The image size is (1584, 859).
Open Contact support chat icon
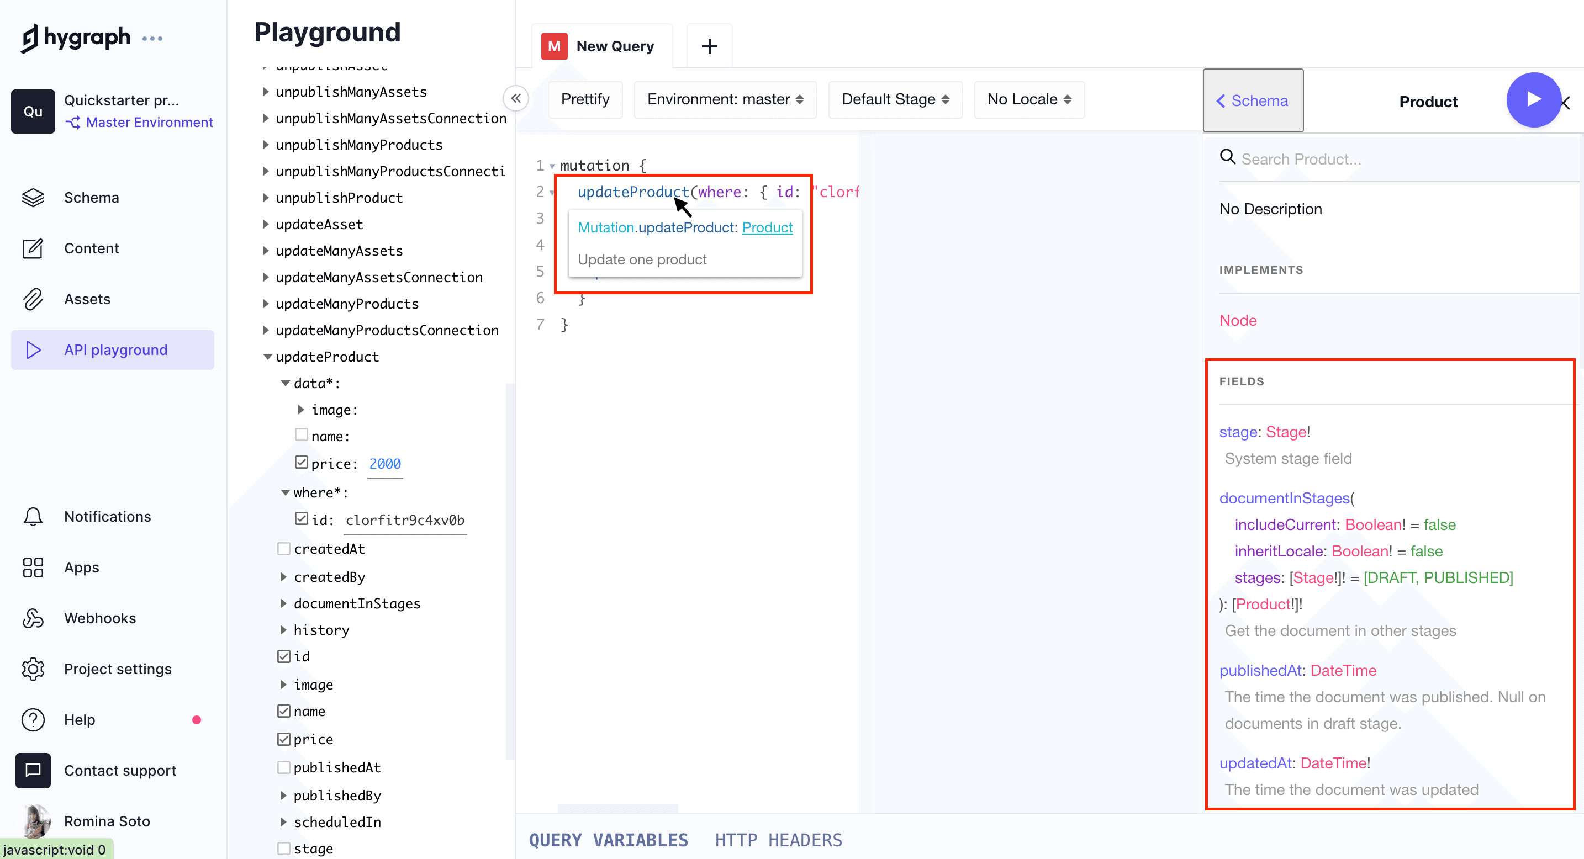coord(33,770)
